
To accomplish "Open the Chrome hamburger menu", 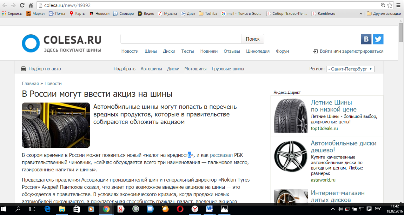I will coord(399,5).
